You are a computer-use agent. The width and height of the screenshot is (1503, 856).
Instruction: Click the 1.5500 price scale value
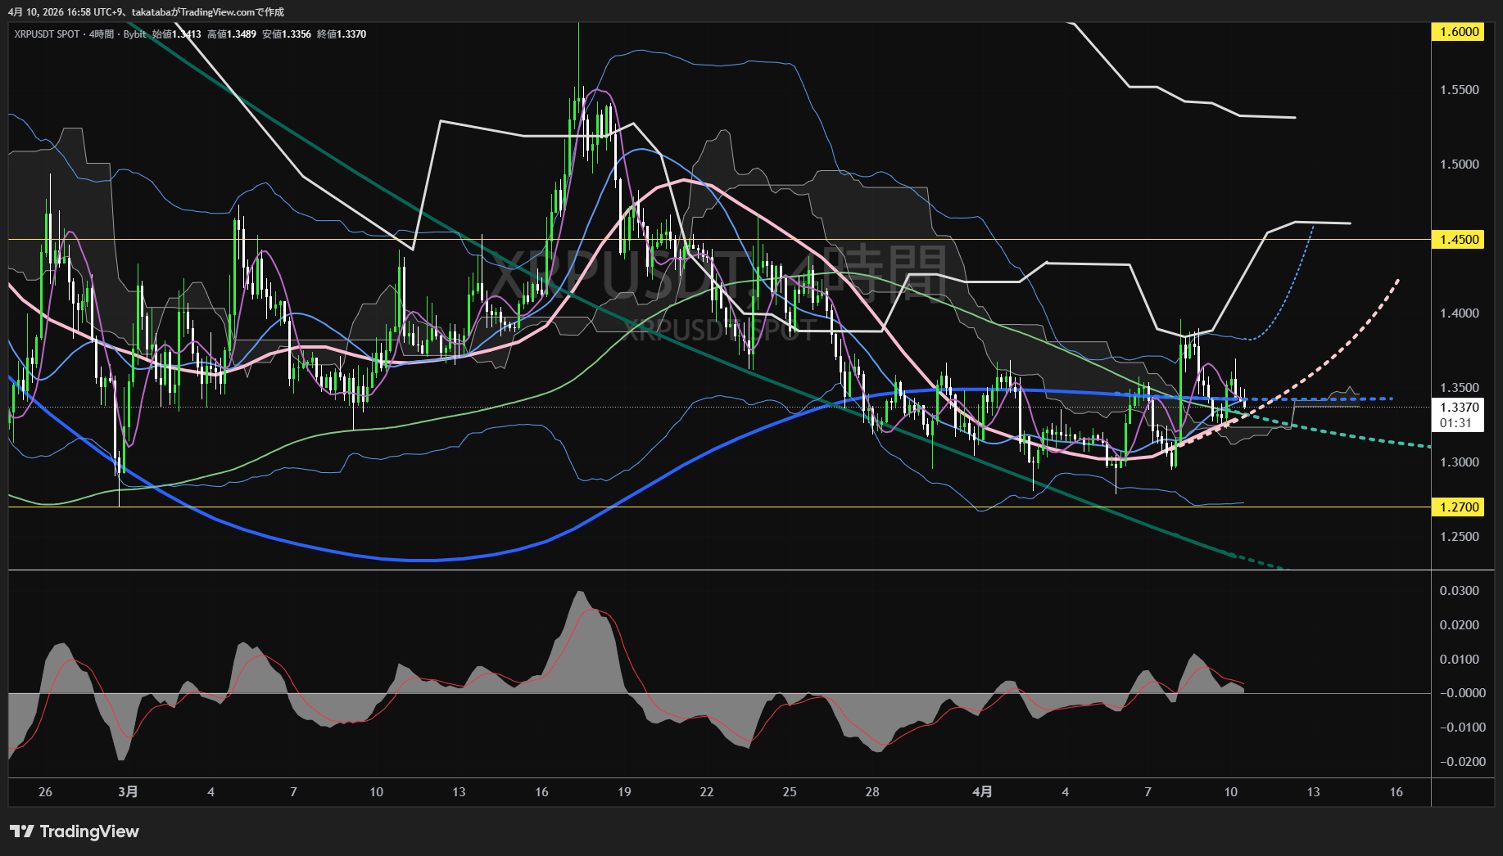pos(1459,90)
